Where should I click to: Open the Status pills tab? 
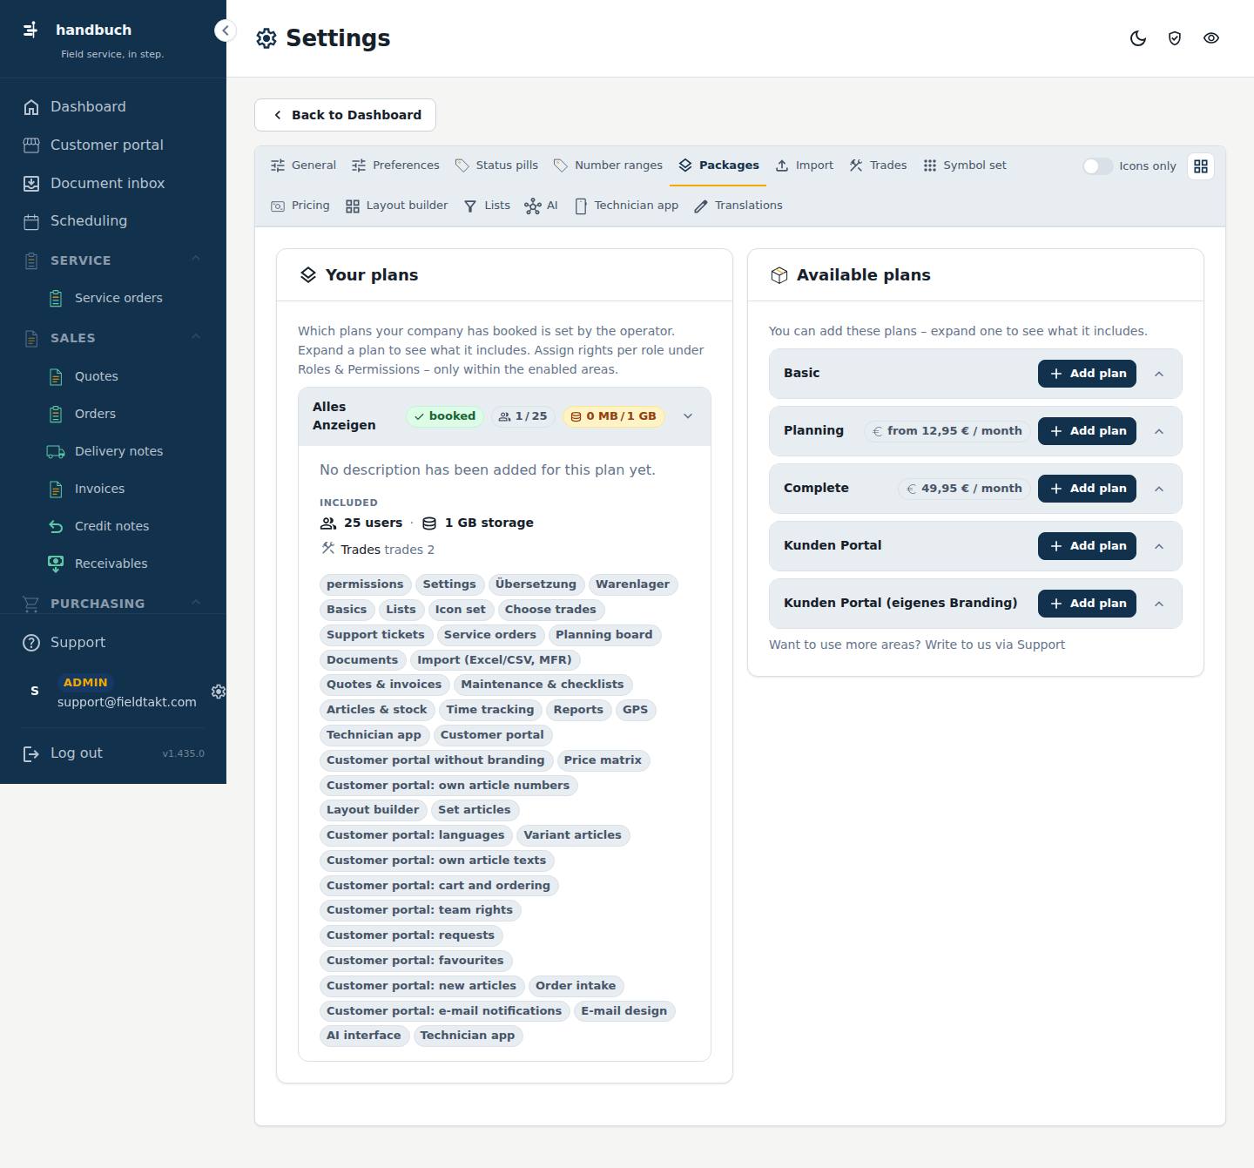(496, 165)
